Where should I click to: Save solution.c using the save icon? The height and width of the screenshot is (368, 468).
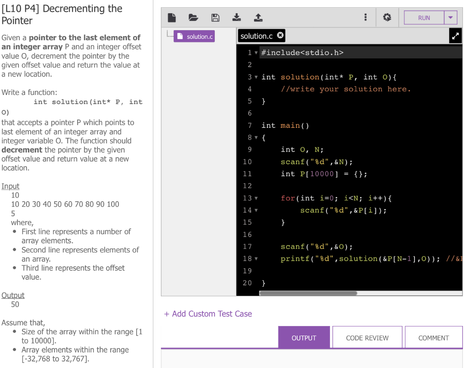(215, 17)
